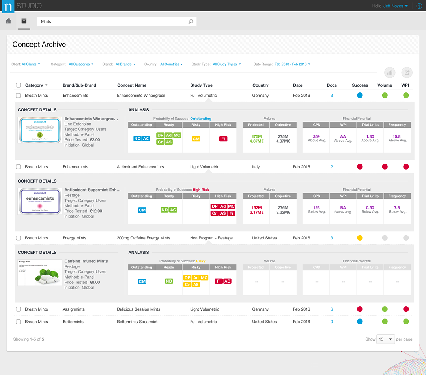Open the Date Range Feb 2013 - Feb 2016 dropdown

point(292,64)
